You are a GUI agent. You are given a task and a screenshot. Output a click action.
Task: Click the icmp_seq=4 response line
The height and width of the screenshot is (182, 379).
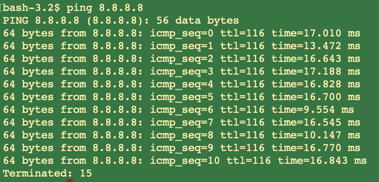coord(181,84)
